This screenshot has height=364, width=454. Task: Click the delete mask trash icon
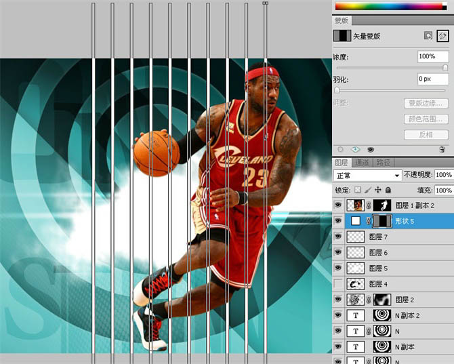(442, 149)
